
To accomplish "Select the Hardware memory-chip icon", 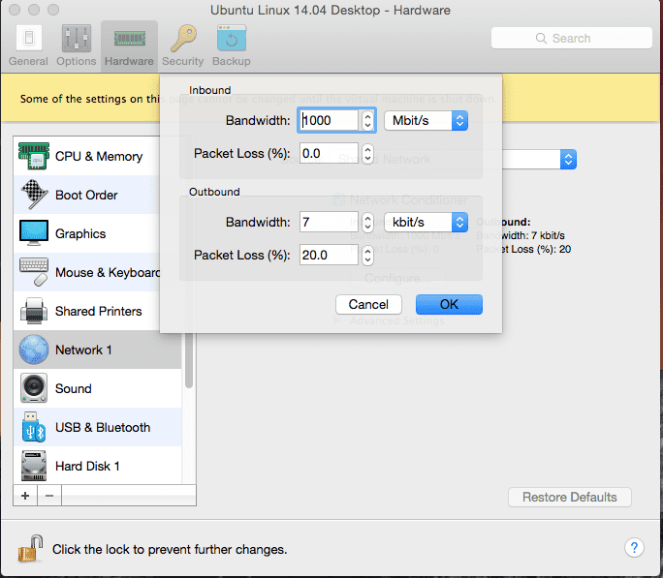I will 129,39.
